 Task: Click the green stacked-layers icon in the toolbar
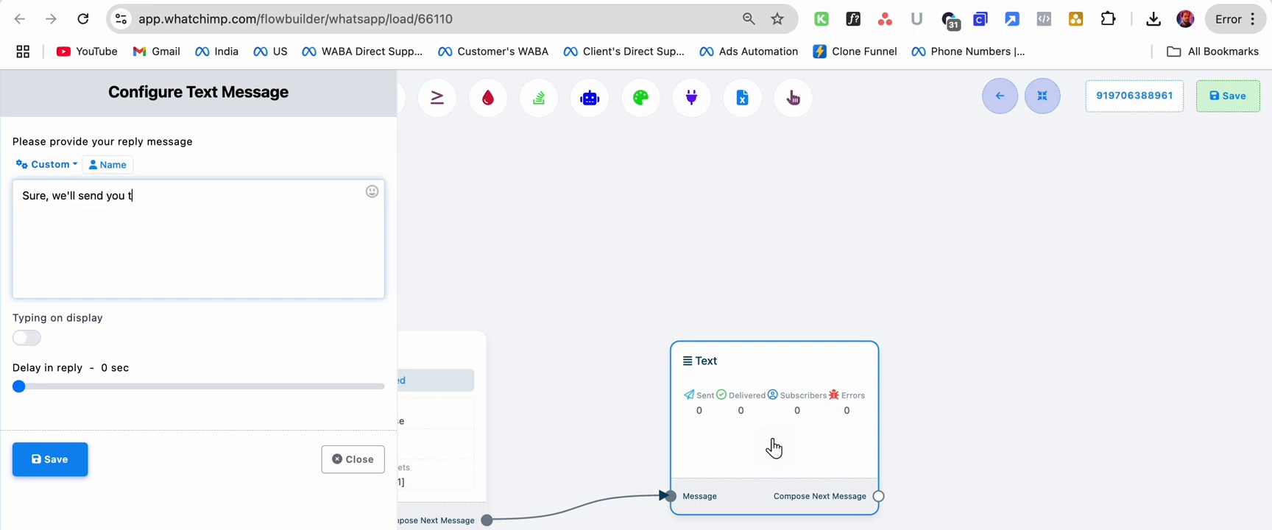(539, 97)
